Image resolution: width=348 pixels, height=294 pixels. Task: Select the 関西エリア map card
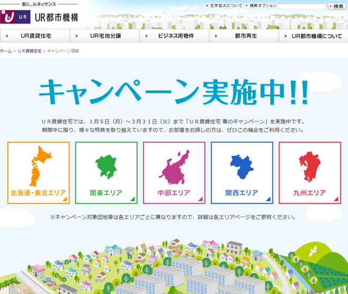[242, 173]
